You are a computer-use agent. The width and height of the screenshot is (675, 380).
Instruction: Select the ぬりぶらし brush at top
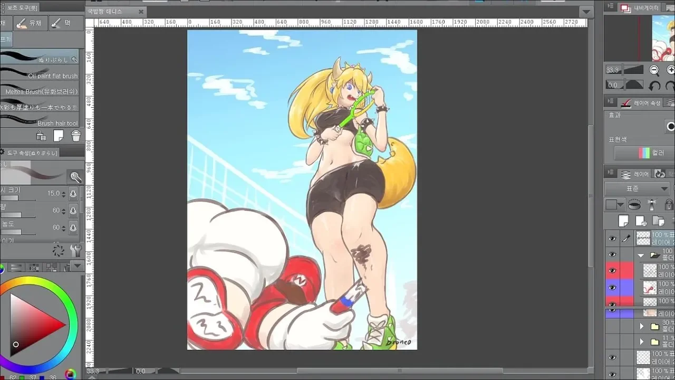click(40, 57)
